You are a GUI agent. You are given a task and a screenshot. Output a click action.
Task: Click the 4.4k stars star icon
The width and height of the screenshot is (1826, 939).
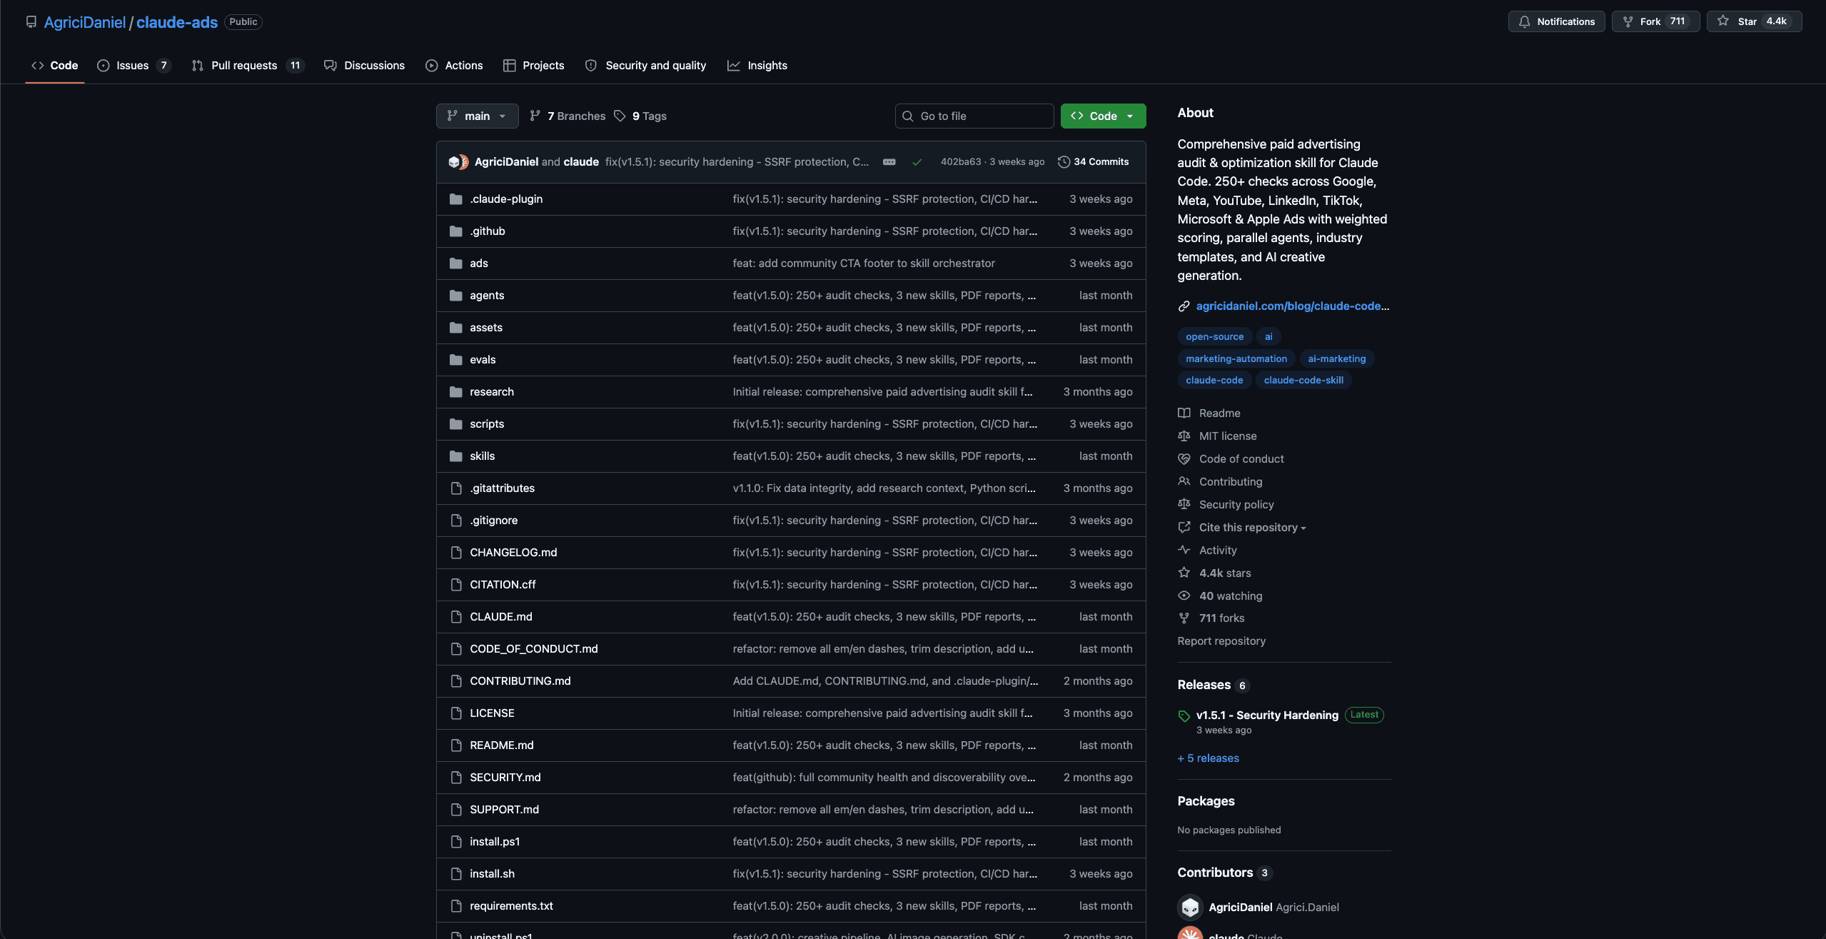click(x=1184, y=573)
